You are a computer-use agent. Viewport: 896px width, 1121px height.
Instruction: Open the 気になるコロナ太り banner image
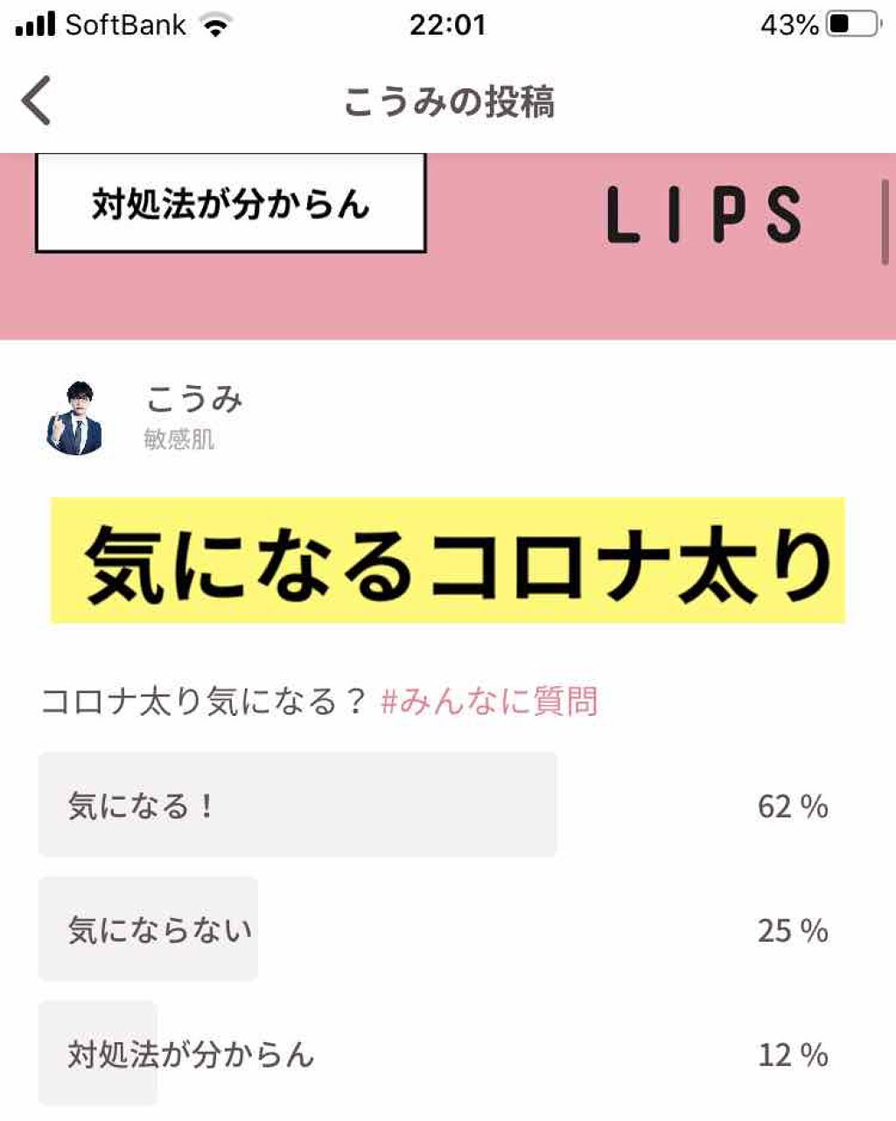point(448,564)
